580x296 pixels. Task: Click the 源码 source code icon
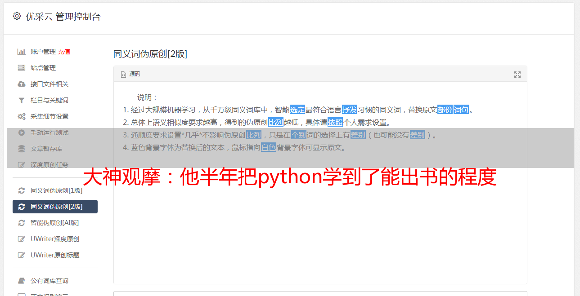coord(123,75)
